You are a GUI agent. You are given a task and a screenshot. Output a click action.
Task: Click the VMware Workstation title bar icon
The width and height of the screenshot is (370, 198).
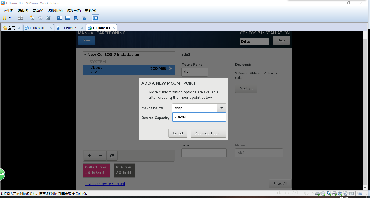[x=3, y=3]
